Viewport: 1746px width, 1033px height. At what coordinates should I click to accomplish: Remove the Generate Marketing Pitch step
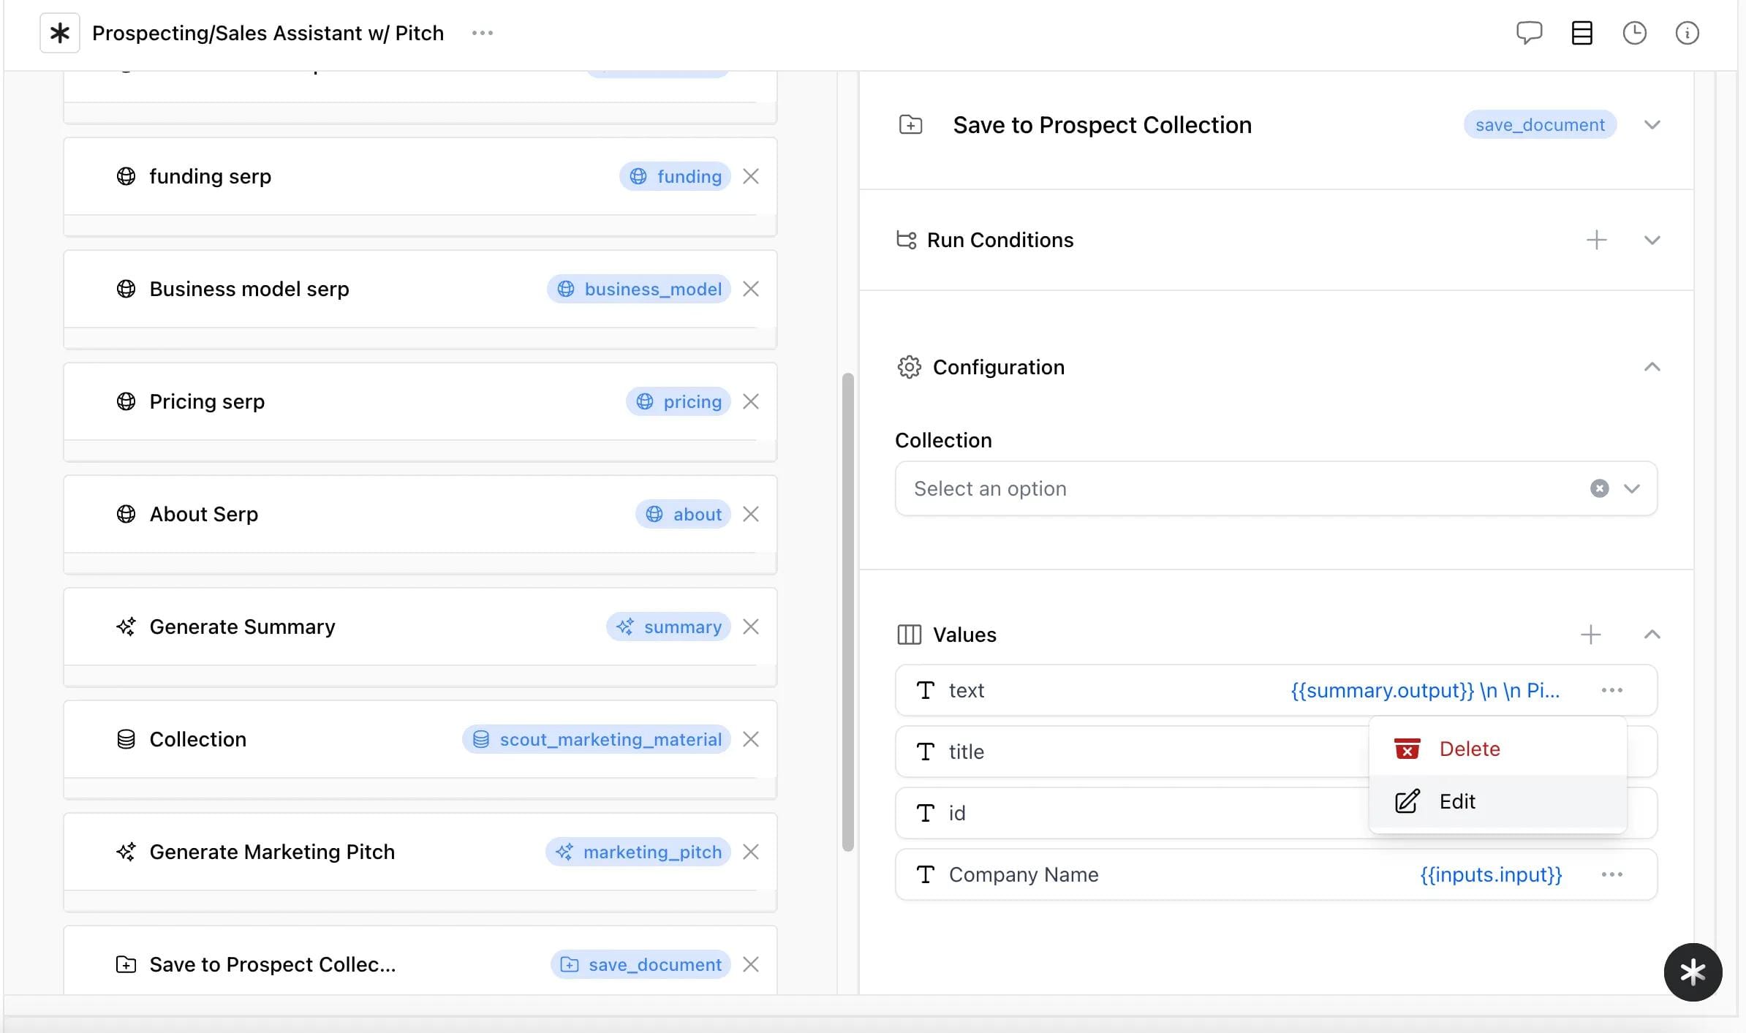pyautogui.click(x=751, y=852)
